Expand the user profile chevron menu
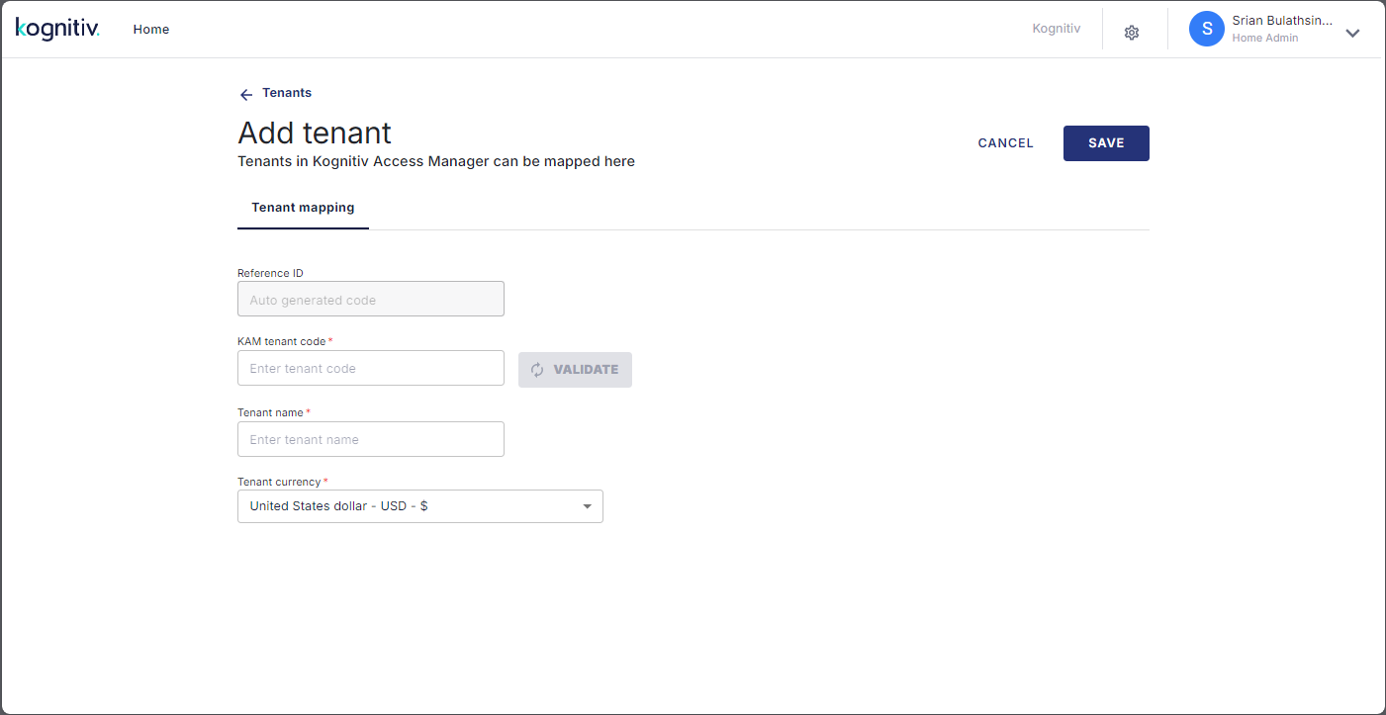1386x715 pixels. click(x=1352, y=33)
